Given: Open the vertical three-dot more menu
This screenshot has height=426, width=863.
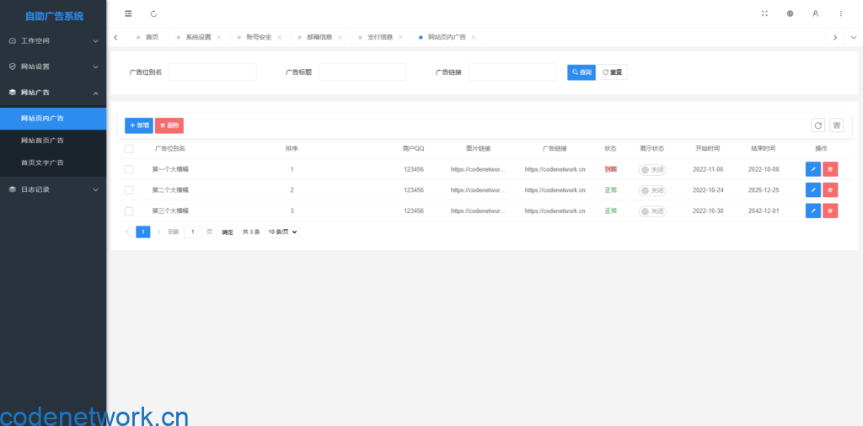Looking at the screenshot, I should 840,13.
